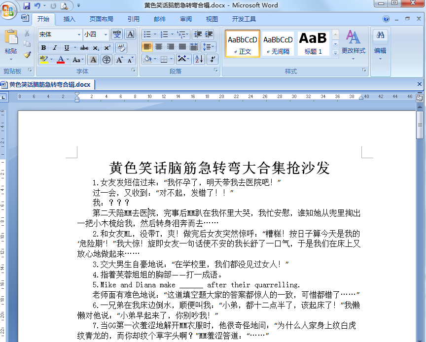Toggle bold formatting
426x342 pixels.
point(44,48)
